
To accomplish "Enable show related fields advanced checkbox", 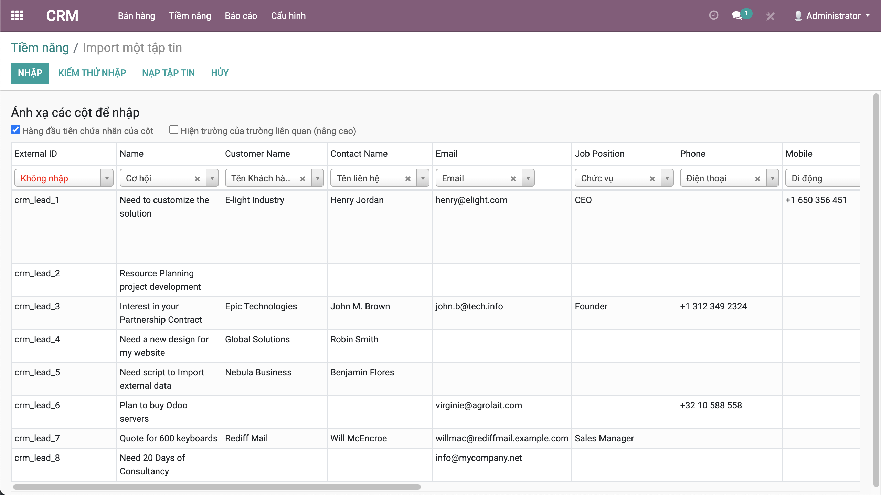I will pos(174,130).
